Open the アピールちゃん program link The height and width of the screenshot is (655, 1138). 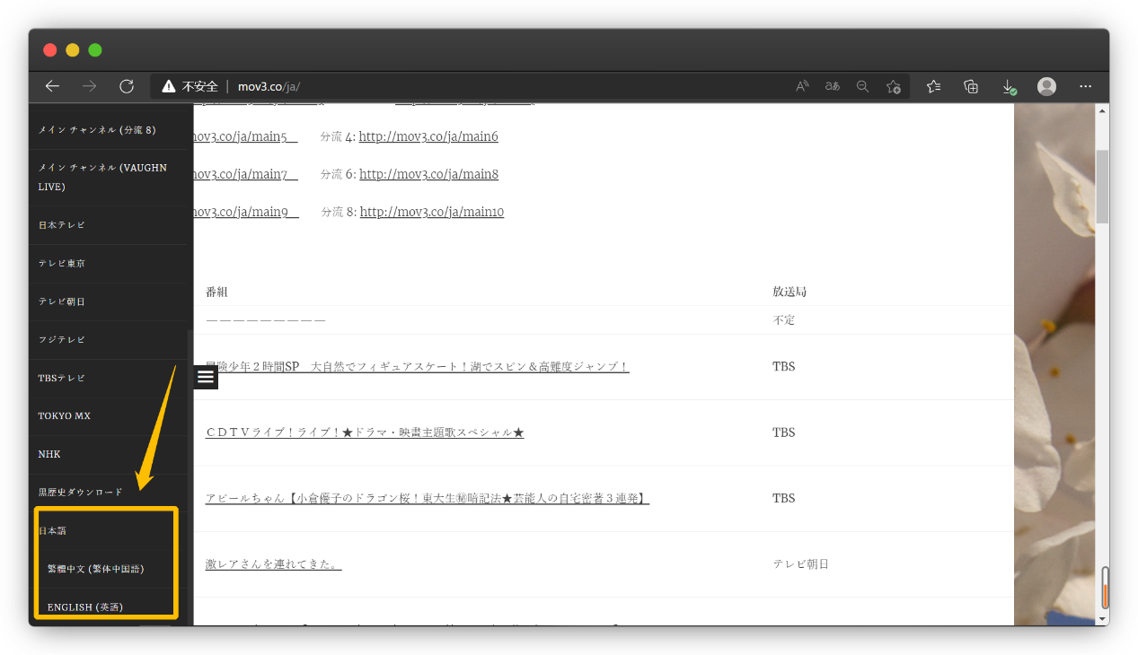click(427, 498)
